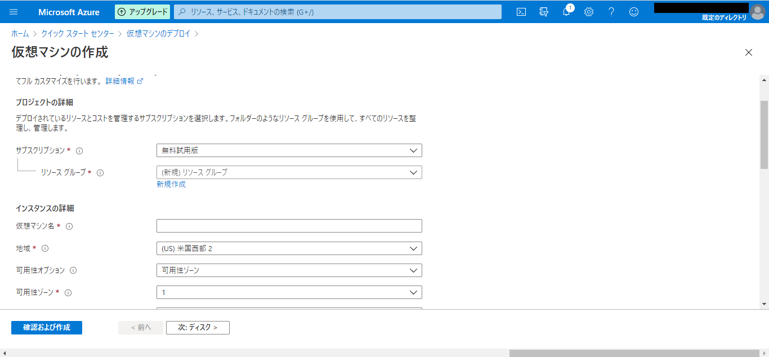This screenshot has width=769, height=357.
Task: Open the help question mark icon
Action: (x=611, y=12)
